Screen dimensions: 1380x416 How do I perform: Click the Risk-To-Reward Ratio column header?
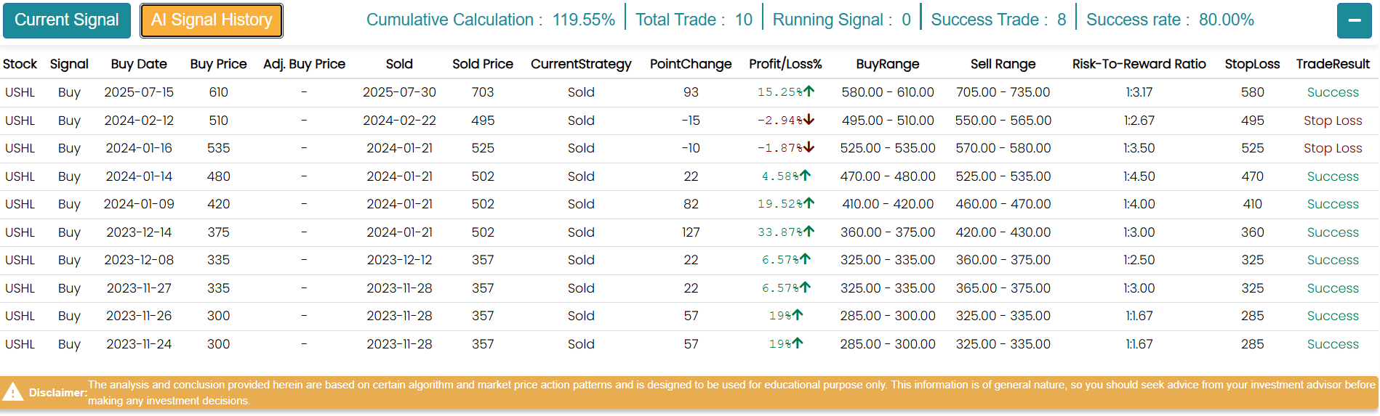click(x=1139, y=64)
